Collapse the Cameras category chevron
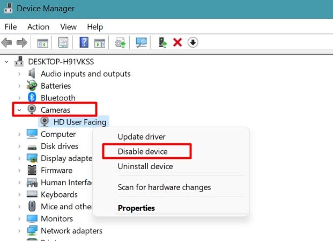Viewport: 333px width, 241px height. click(x=19, y=110)
